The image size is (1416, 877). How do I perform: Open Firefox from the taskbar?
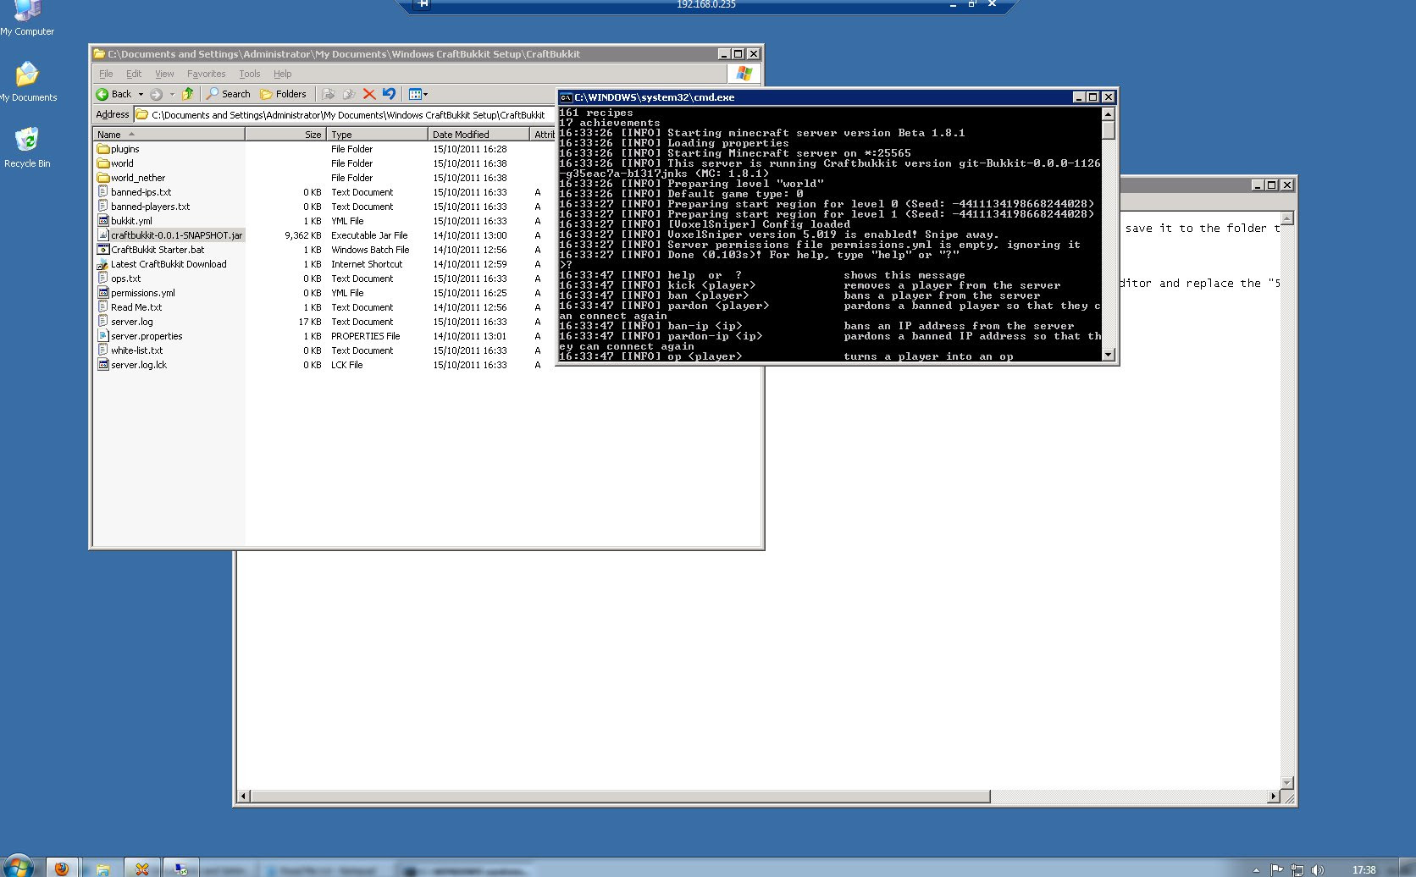pos(61,868)
